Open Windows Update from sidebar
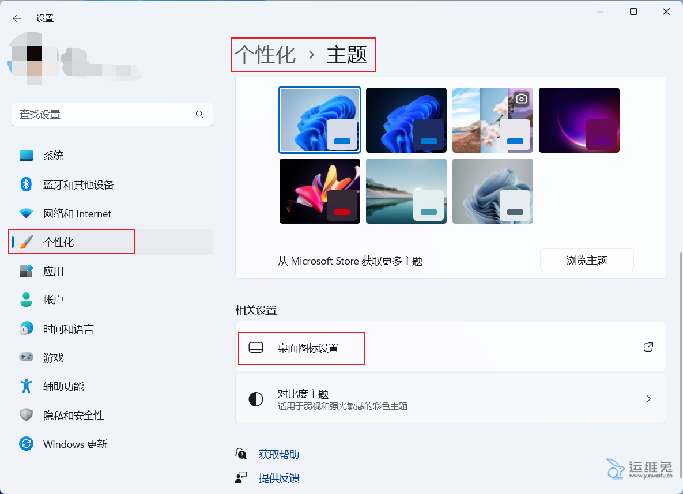Image resolution: width=683 pixels, height=494 pixels. [75, 444]
